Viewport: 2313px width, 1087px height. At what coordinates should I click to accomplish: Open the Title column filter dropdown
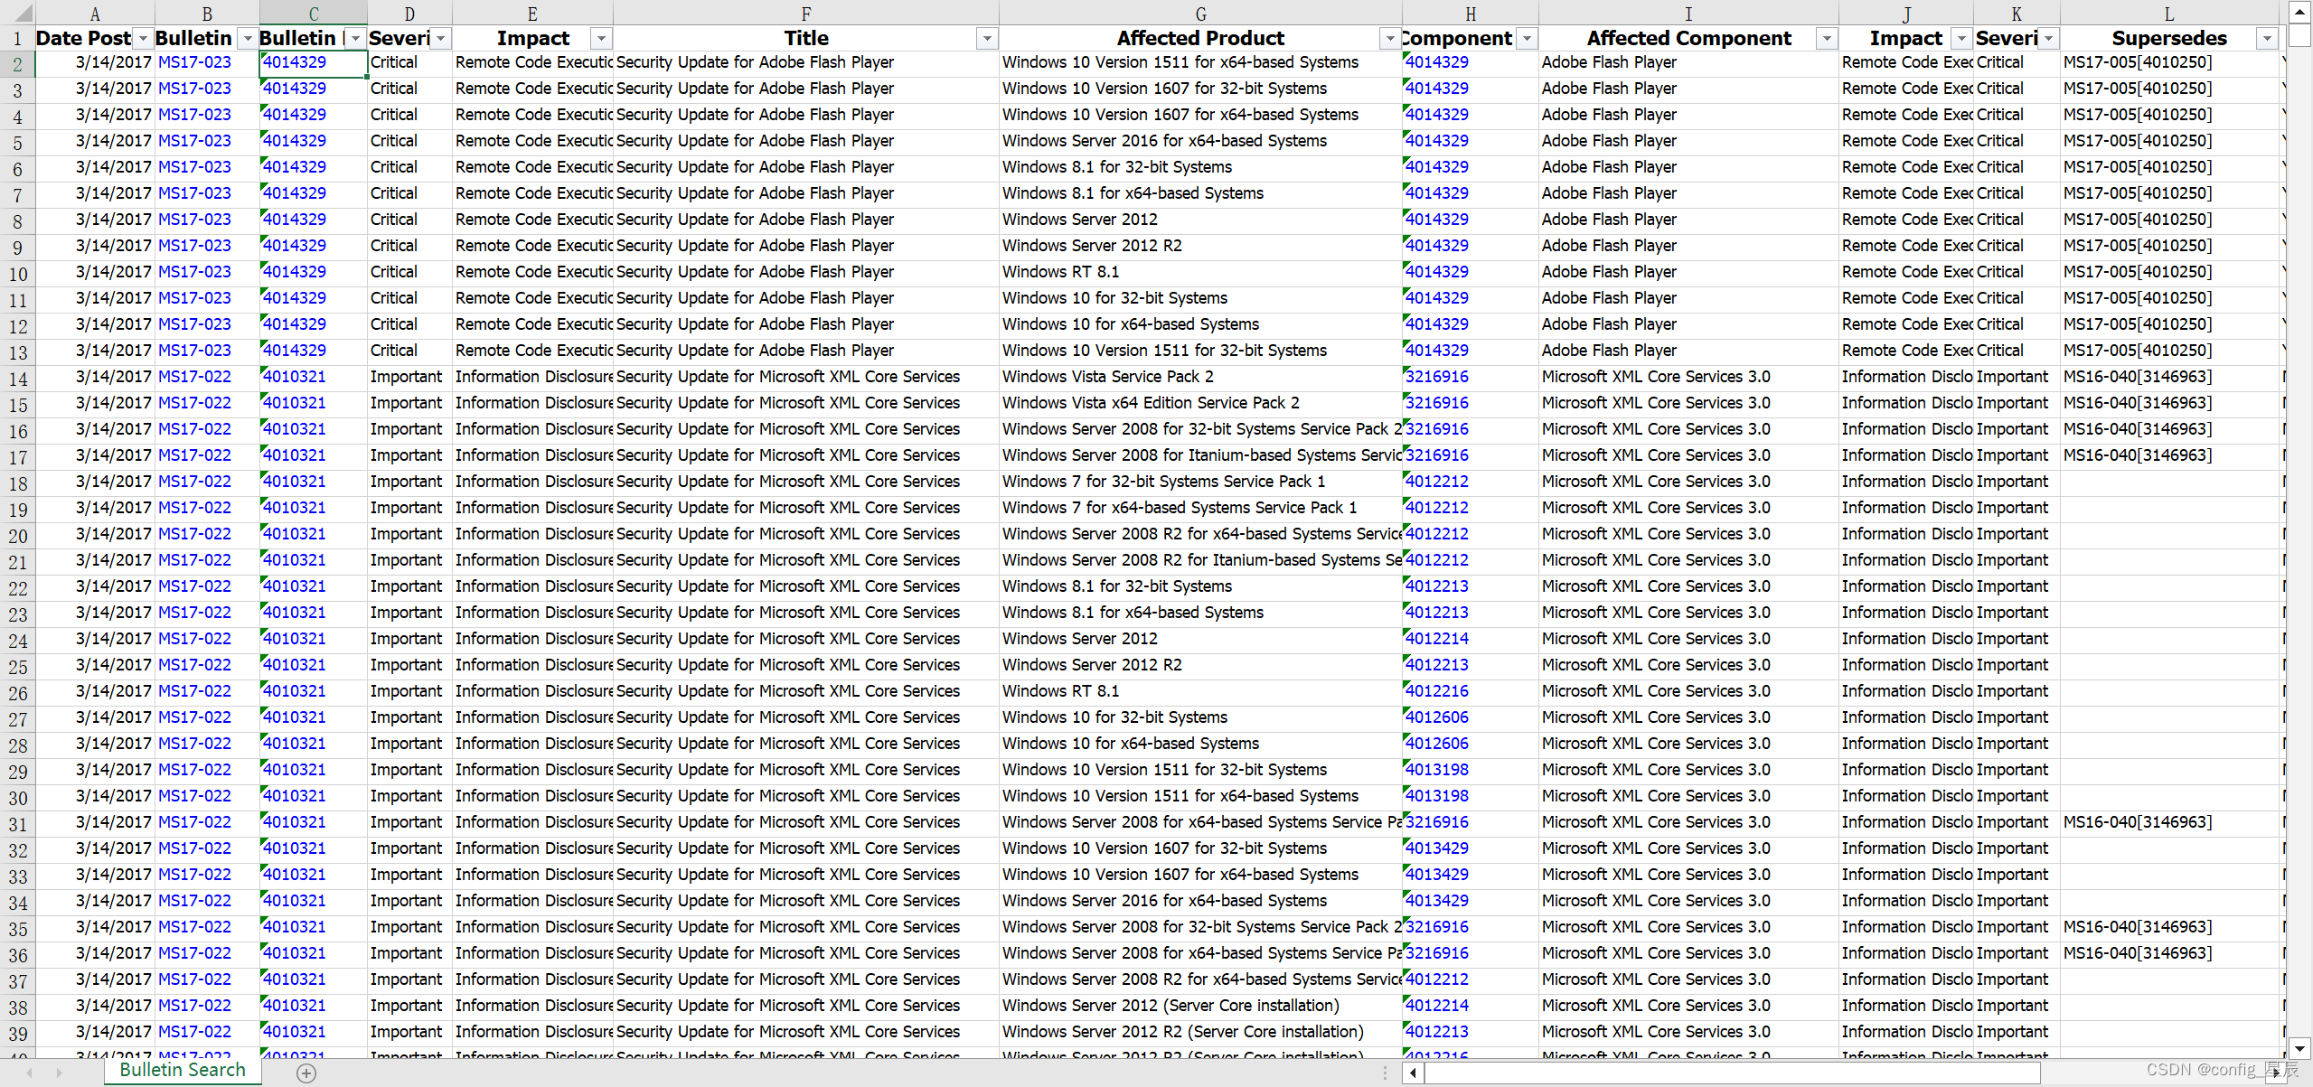(x=987, y=39)
